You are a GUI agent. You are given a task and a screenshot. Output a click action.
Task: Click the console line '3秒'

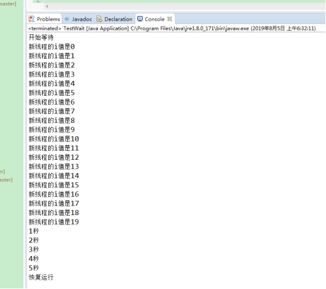[x=34, y=250]
